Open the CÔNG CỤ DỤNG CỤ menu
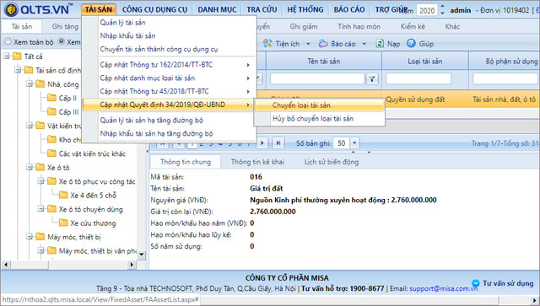This screenshot has height=306, width=540. click(154, 9)
